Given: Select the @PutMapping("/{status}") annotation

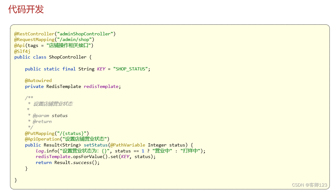Looking at the screenshot, I should pyautogui.click(x=57, y=133).
